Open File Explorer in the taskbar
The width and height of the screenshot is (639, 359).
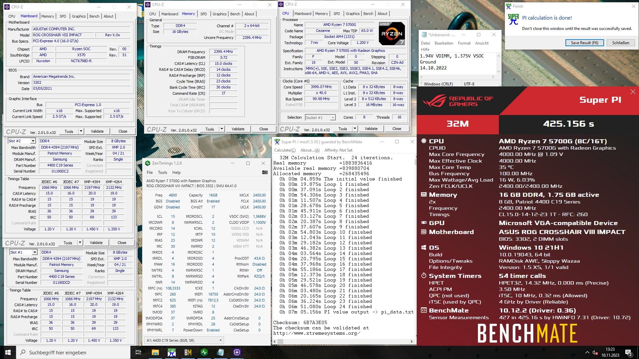click(155, 352)
